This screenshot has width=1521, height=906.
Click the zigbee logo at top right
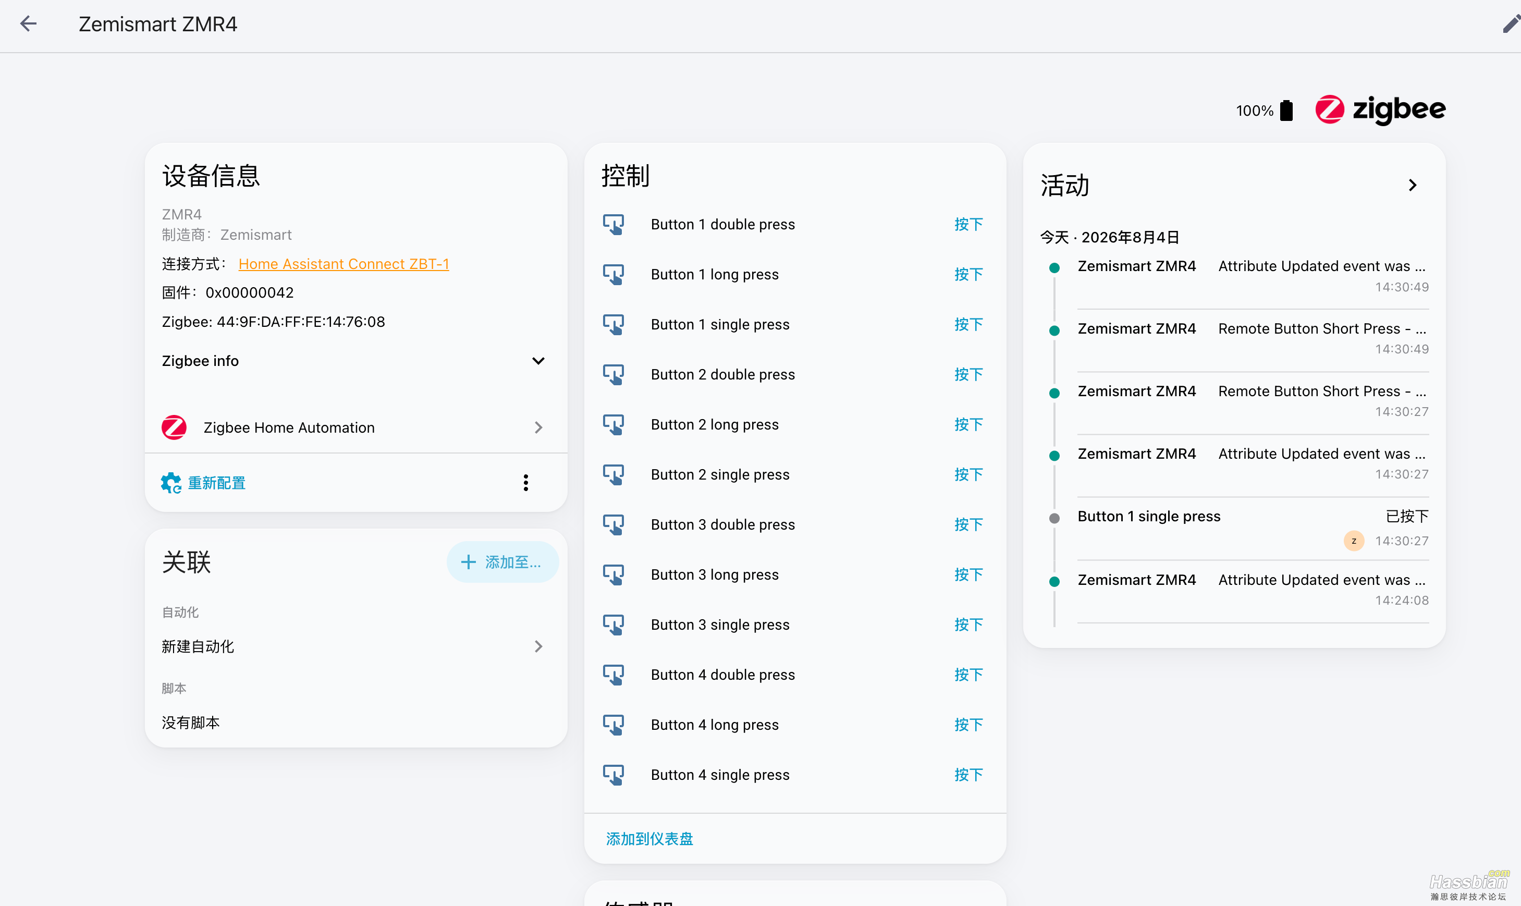1380,110
